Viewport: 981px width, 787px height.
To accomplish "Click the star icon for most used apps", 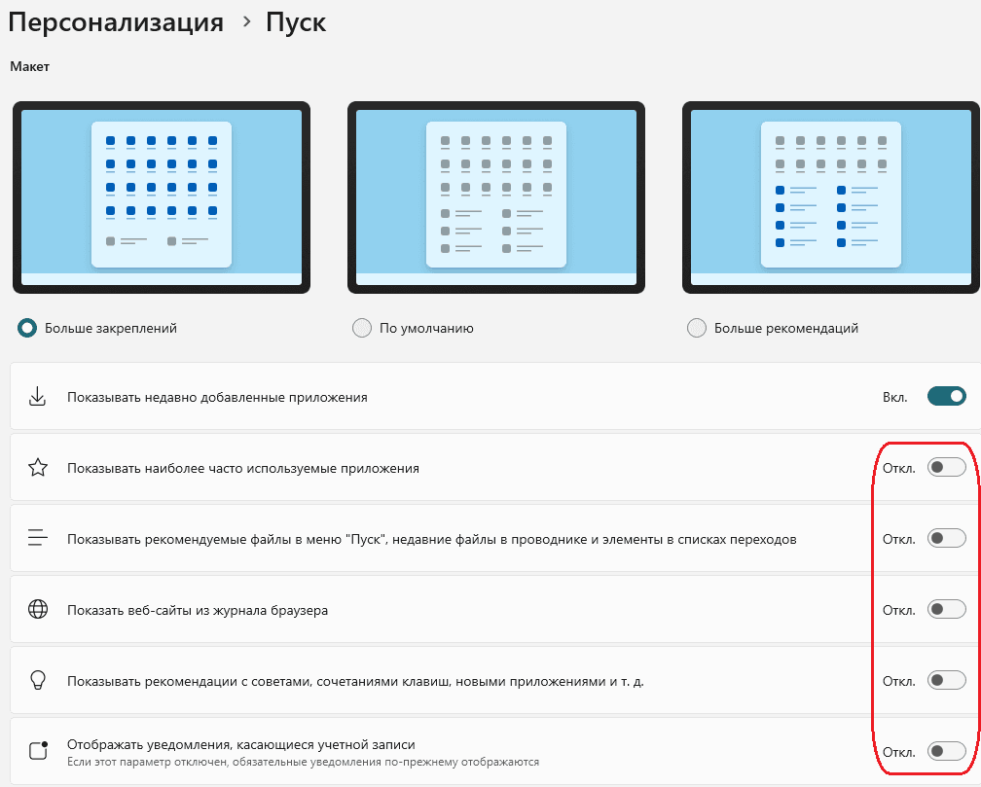I will pos(38,468).
